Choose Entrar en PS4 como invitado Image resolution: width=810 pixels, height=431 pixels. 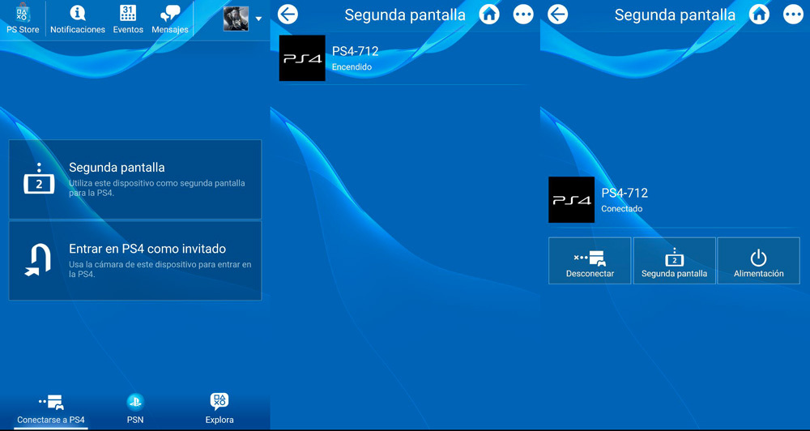point(135,260)
